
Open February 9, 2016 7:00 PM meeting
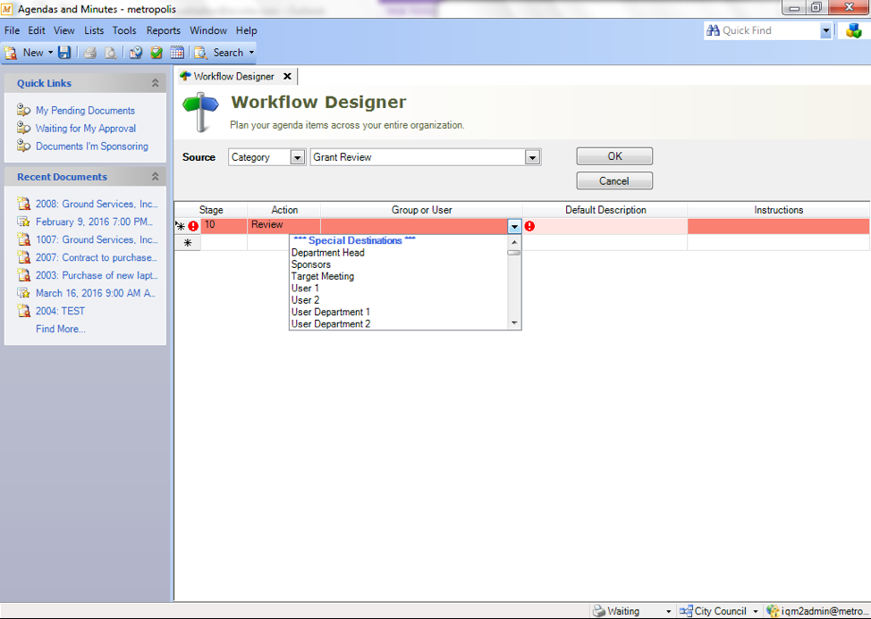click(x=94, y=222)
